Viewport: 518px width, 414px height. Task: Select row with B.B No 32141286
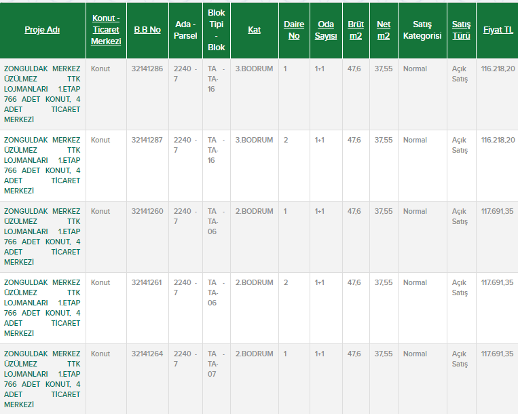(x=147, y=69)
